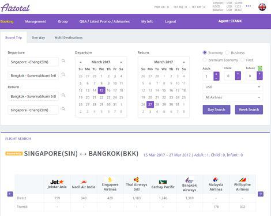271x216 pixels.
Task: Select the Business class radio button
Action: [227, 52]
